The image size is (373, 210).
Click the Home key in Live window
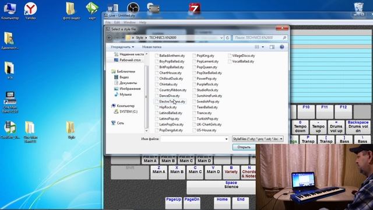tap(222, 202)
